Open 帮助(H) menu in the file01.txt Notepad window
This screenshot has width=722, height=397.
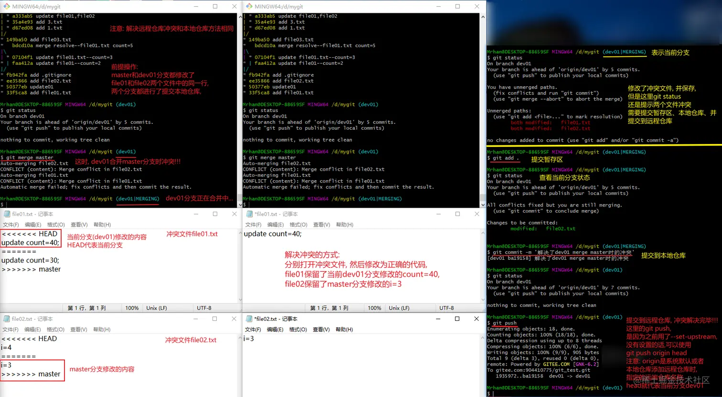click(102, 224)
